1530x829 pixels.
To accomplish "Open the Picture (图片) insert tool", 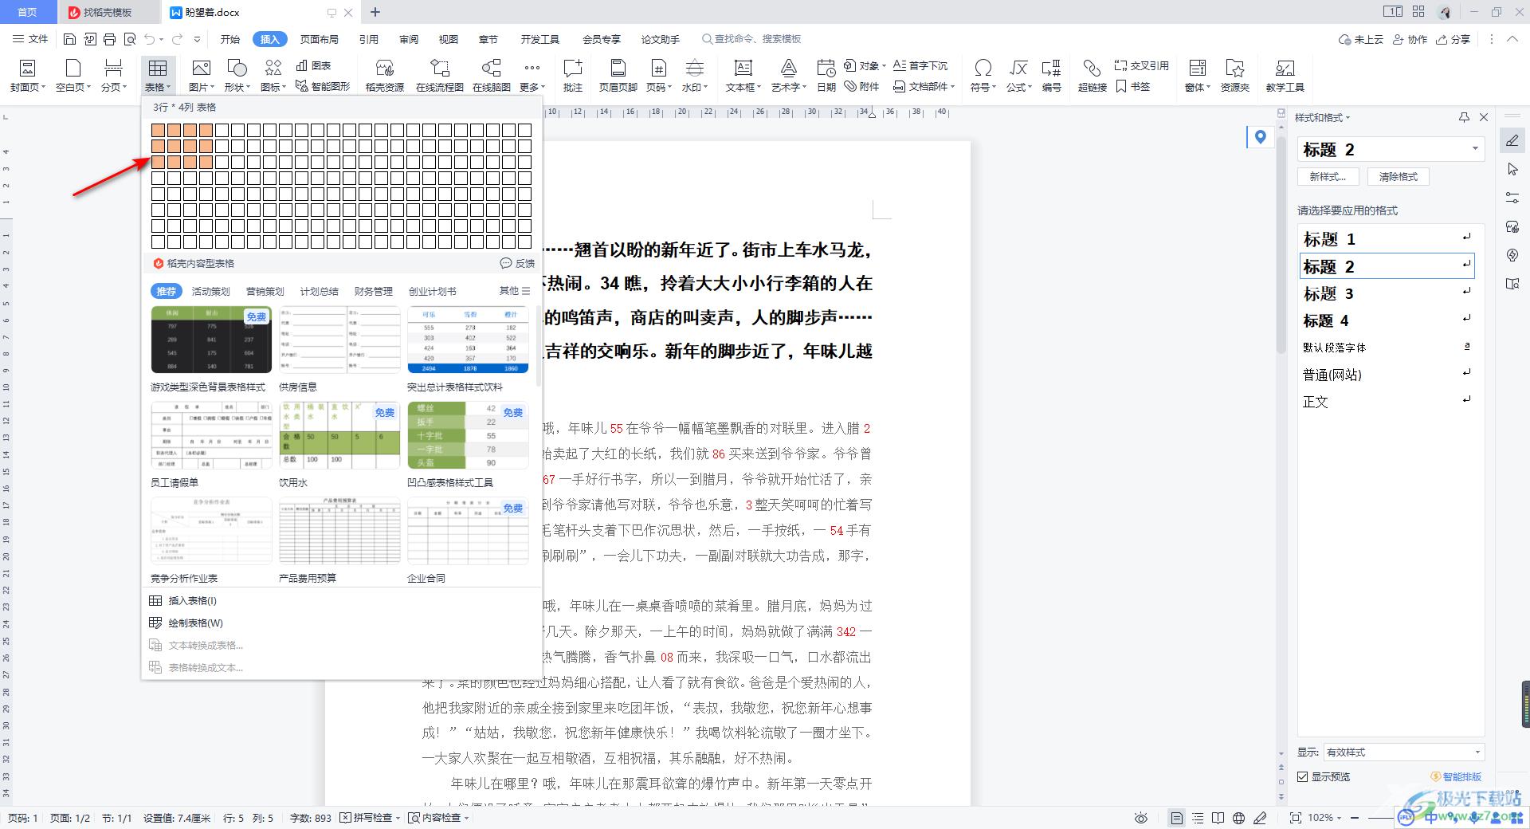I will (201, 75).
